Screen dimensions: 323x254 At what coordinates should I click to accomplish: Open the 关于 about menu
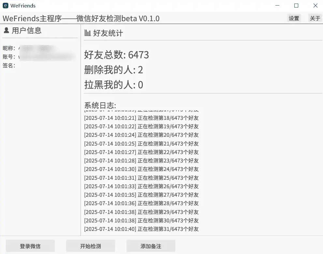315,18
